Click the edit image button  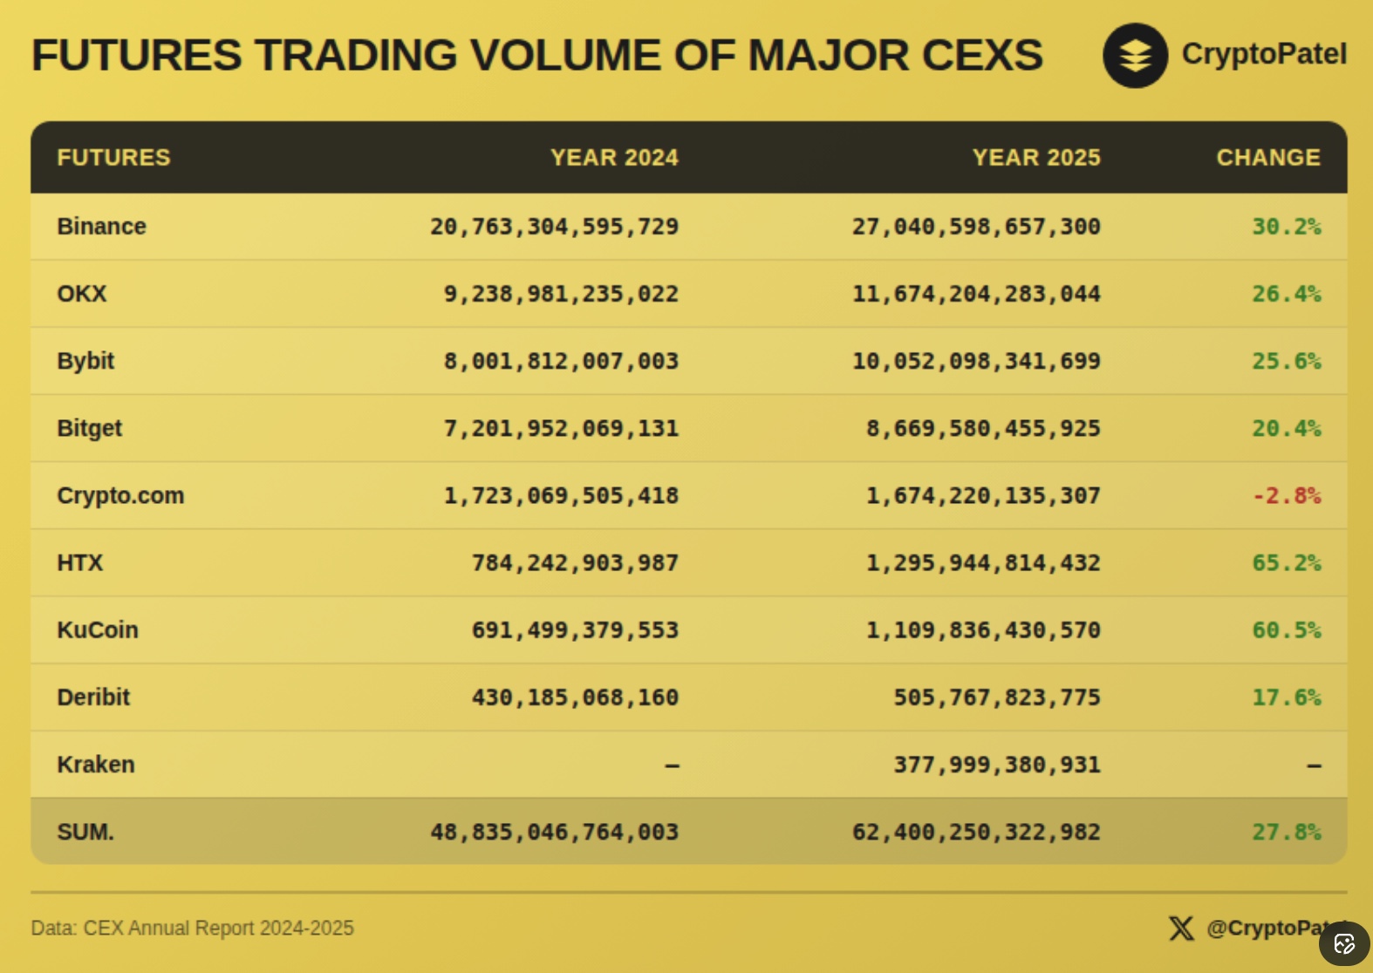click(1344, 943)
